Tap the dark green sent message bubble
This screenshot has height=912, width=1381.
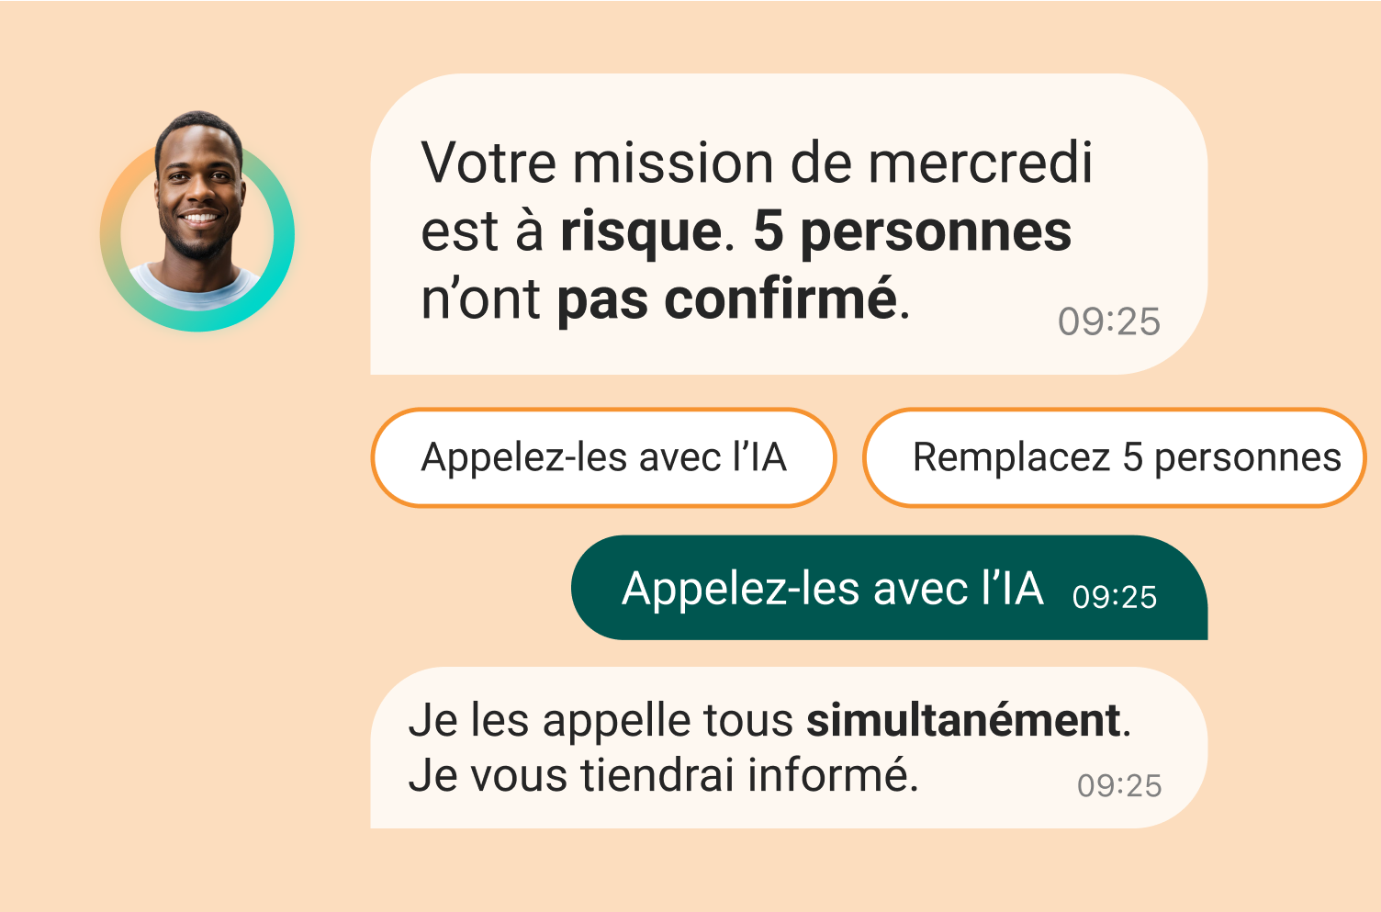[x=889, y=588]
